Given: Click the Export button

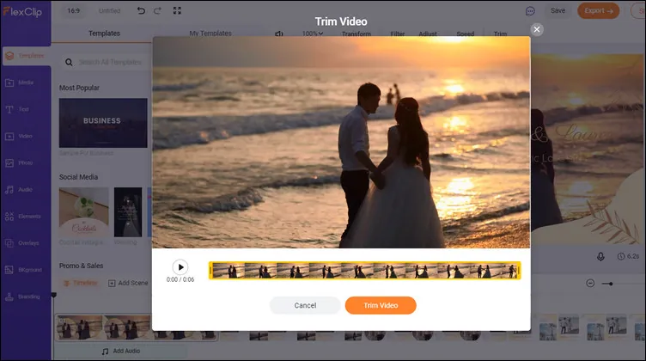Looking at the screenshot, I should click(598, 10).
